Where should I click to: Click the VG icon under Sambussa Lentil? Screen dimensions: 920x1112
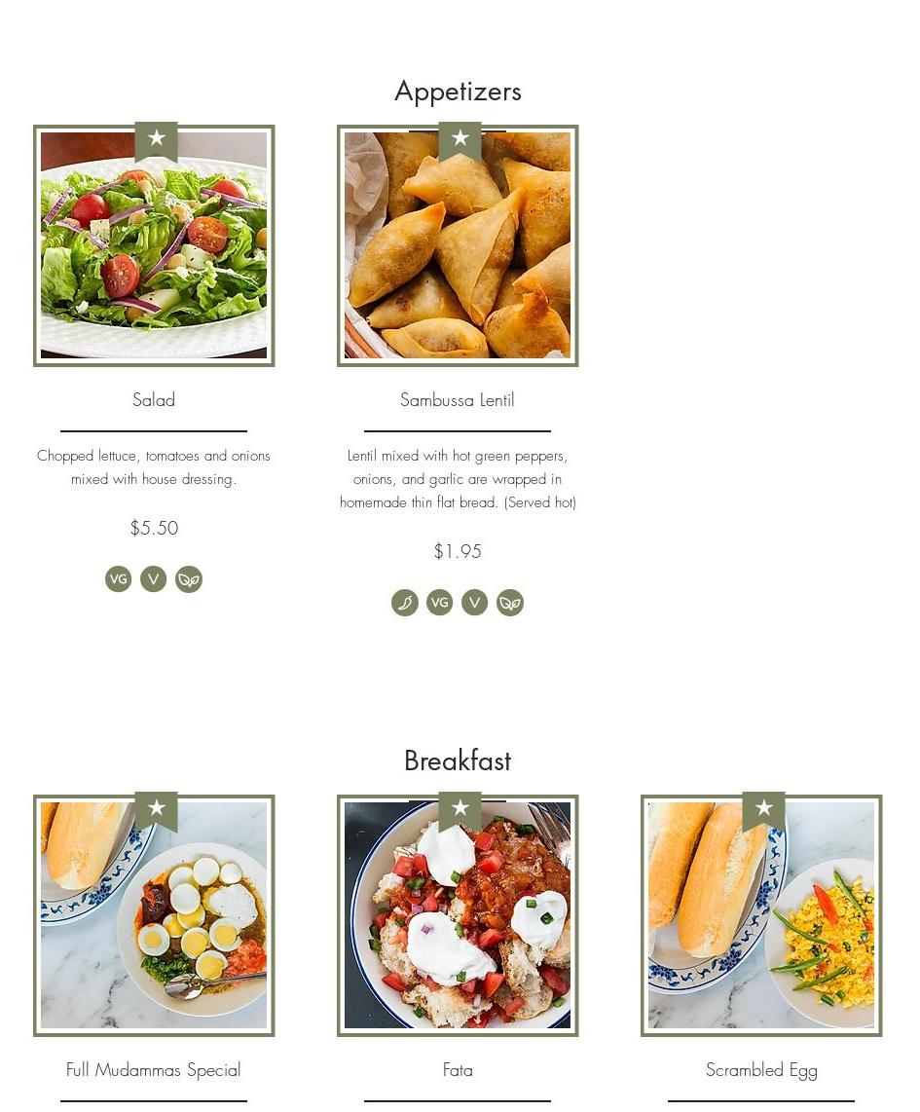click(439, 602)
